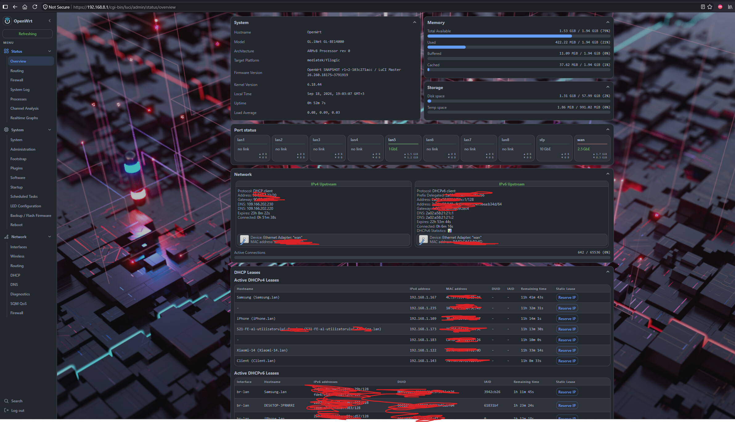The height and width of the screenshot is (422, 735).
Task: Collapse the Network menu section
Action: 50,237
